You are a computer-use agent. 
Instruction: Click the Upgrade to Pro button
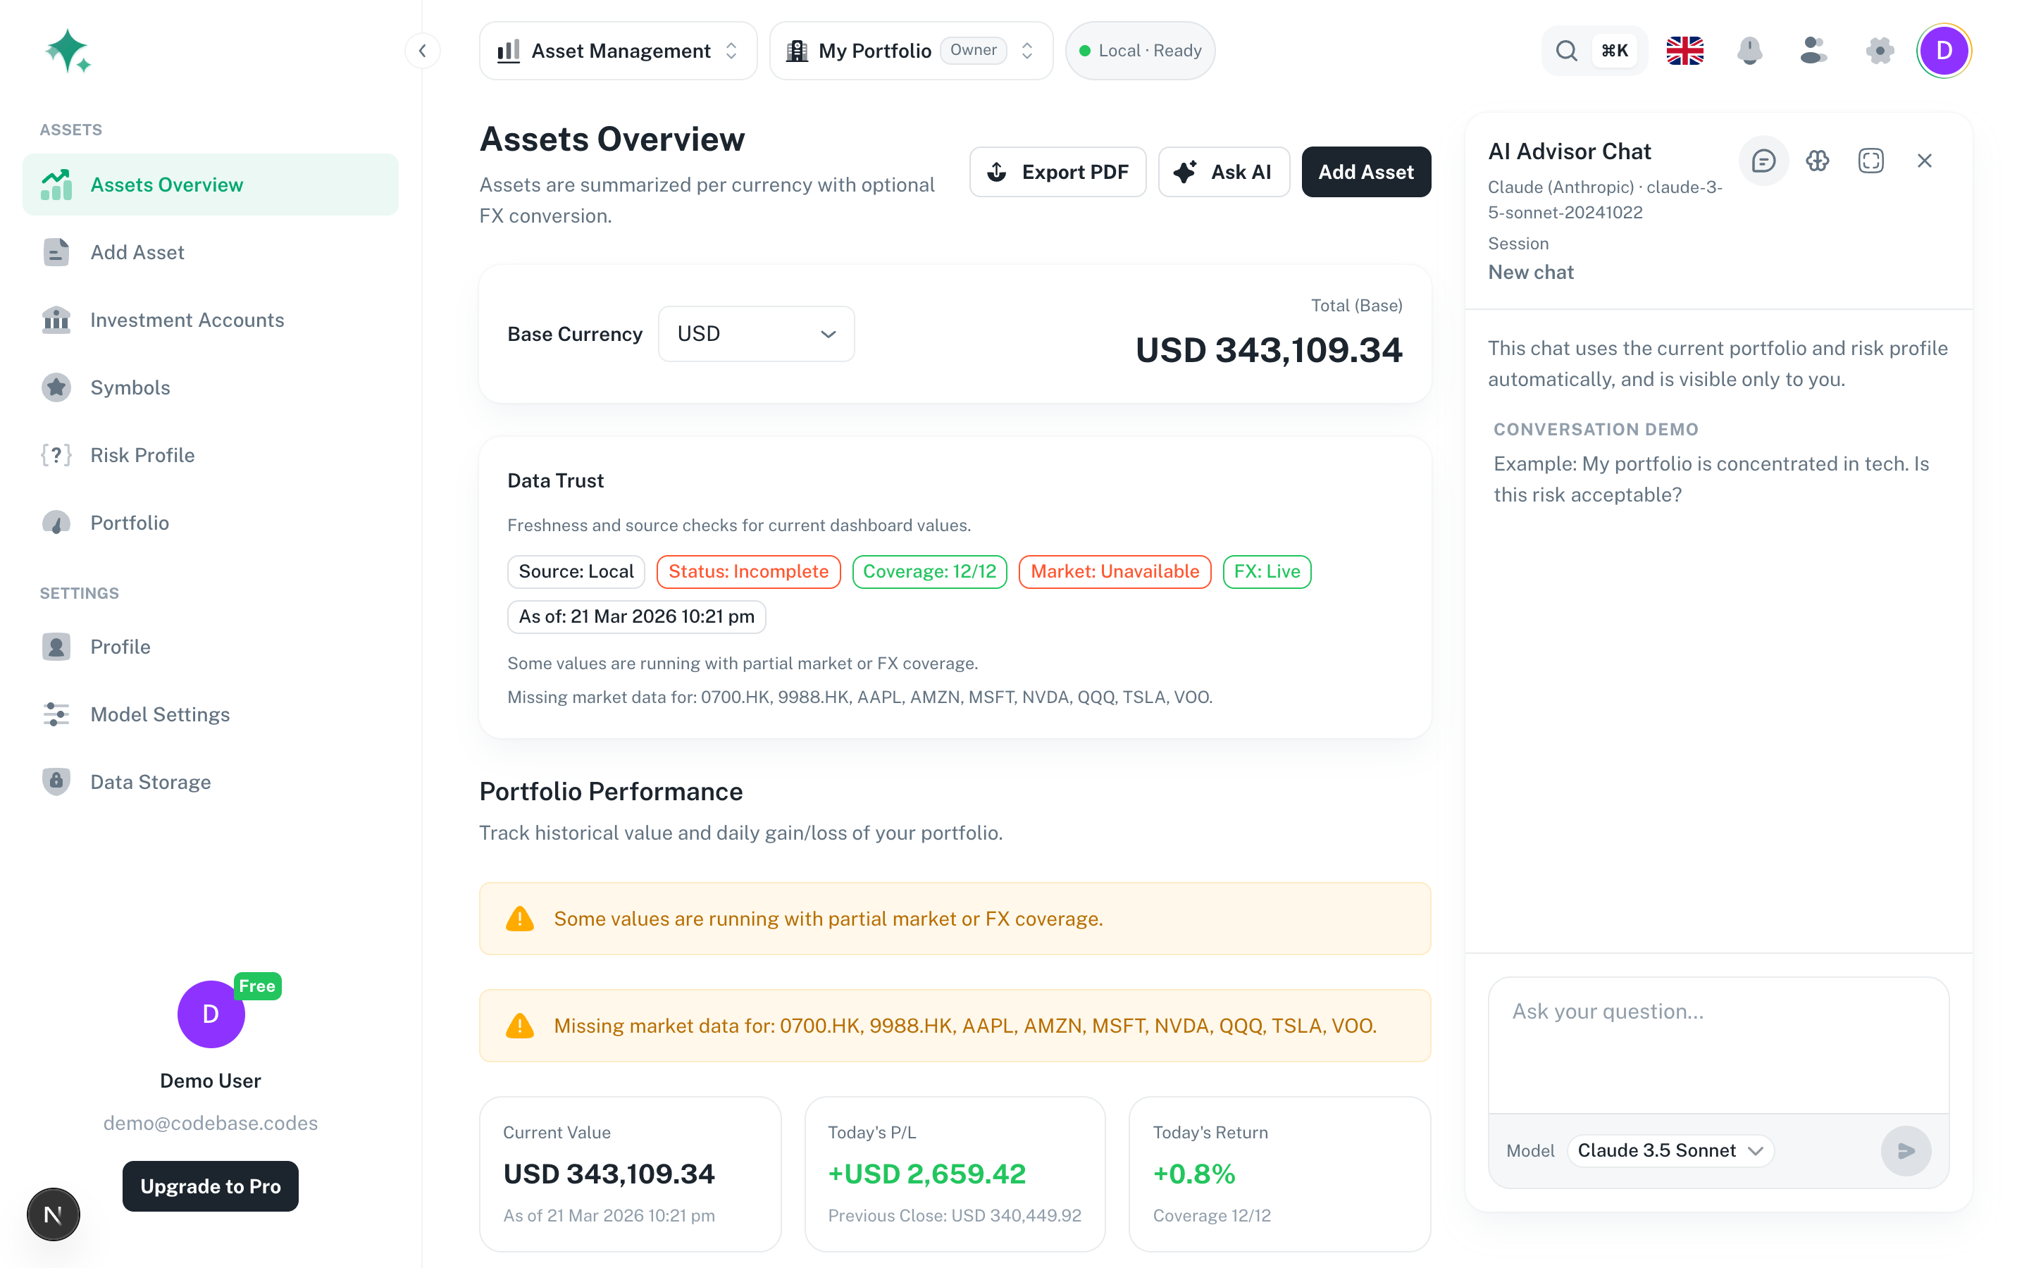210,1186
